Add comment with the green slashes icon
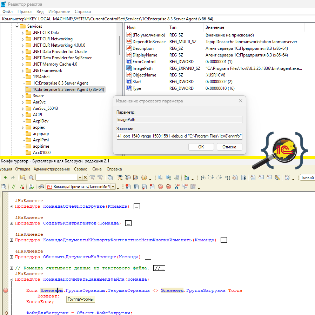The image size is (315, 315). (13, 187)
